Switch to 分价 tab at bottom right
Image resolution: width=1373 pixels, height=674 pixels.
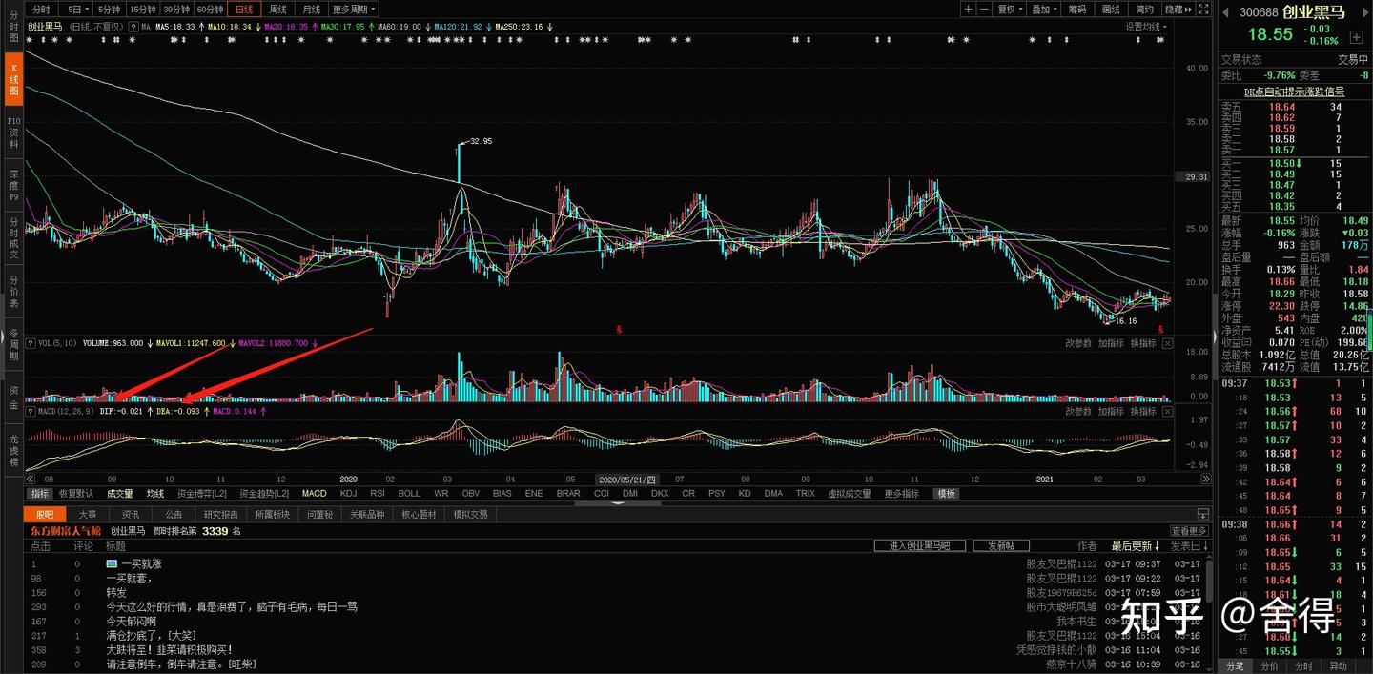[x=1269, y=666]
